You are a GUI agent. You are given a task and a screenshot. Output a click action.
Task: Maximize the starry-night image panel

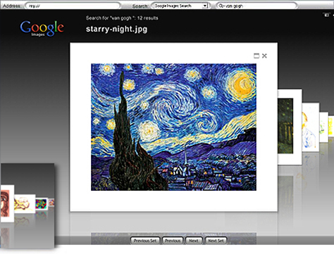coord(256,56)
